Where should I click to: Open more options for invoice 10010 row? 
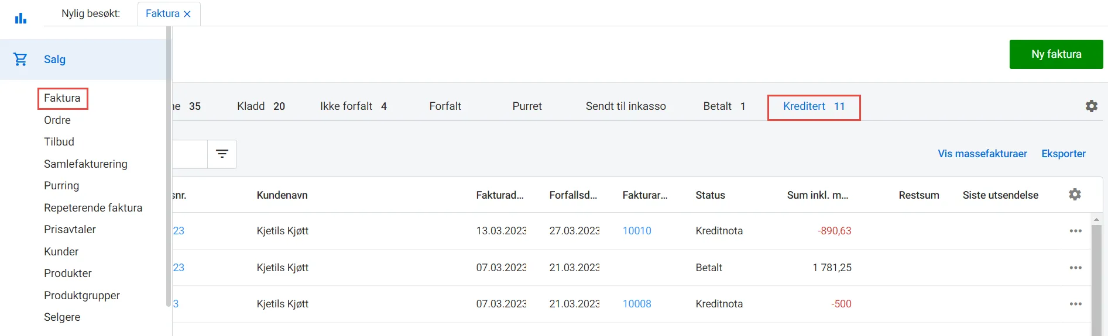(x=1076, y=231)
